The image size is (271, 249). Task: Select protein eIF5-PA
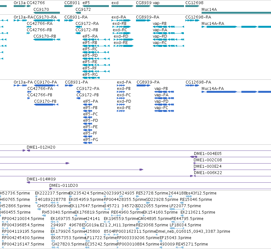pyautogui.click(x=88, y=105)
